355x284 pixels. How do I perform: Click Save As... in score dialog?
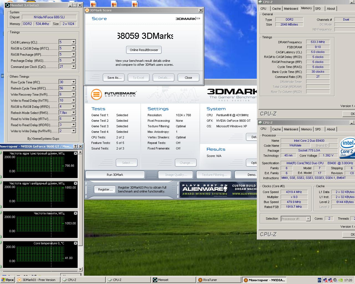click(114, 78)
